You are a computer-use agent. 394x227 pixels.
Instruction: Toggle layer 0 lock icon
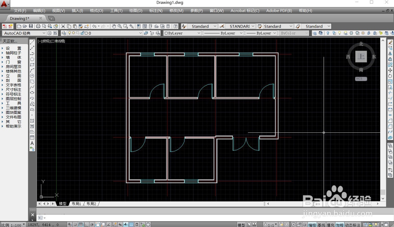click(82, 33)
